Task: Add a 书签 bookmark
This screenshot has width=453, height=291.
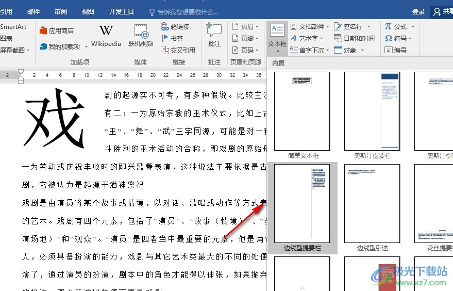Action: [172, 38]
